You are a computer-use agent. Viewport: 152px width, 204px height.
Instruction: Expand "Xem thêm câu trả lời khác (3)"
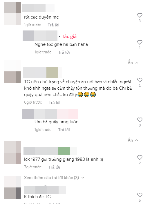[54, 178]
